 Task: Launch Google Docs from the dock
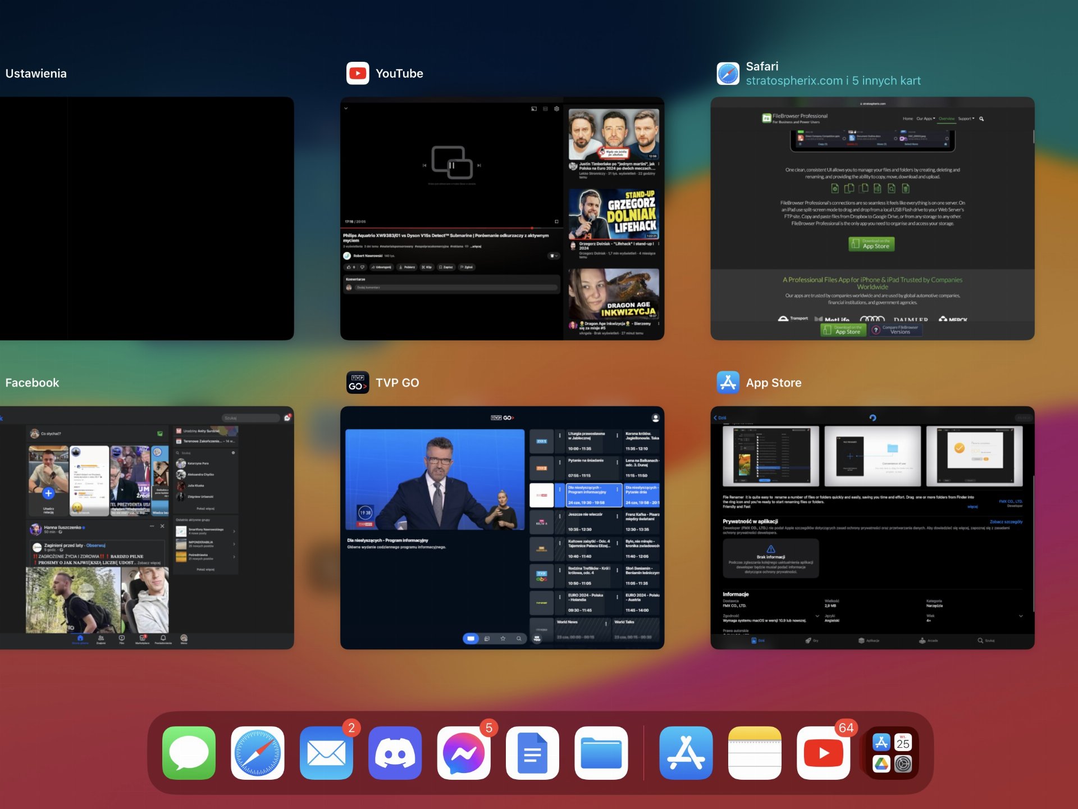pos(532,753)
